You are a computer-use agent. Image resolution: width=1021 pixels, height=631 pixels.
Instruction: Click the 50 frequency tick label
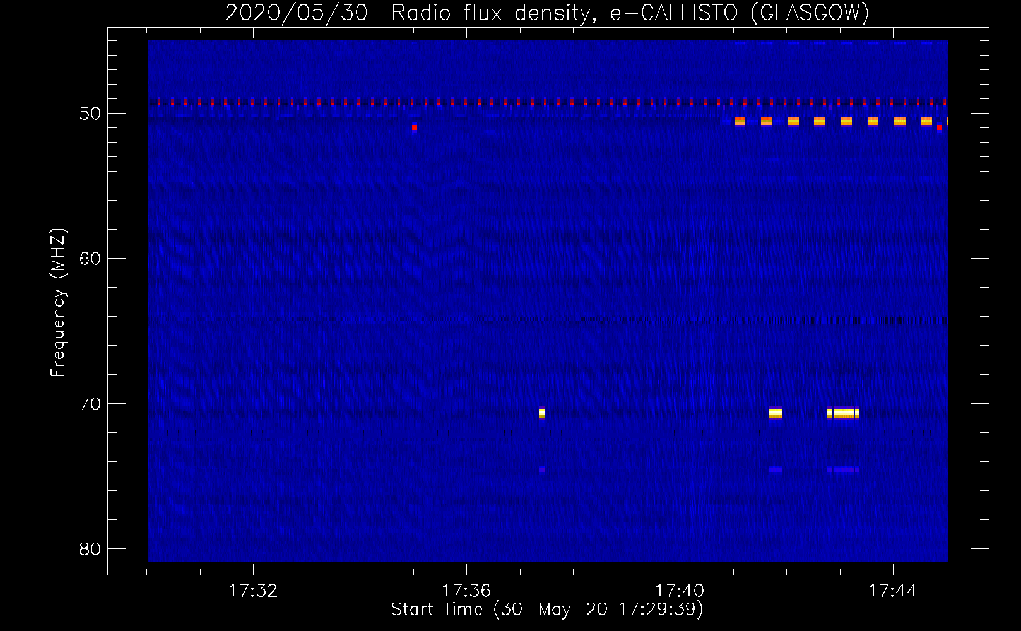[90, 114]
